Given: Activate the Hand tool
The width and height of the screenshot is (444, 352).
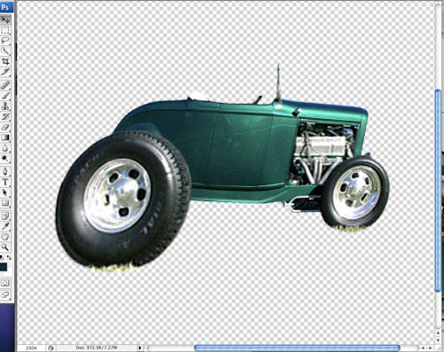Looking at the screenshot, I should point(5,237).
